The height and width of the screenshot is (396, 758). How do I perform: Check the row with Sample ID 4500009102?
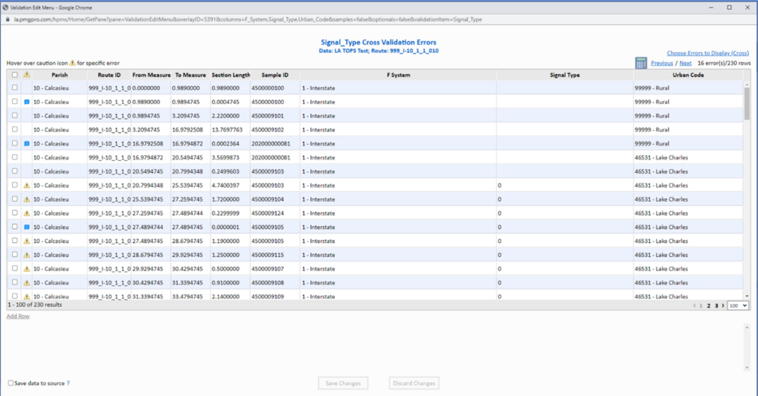[15, 130]
